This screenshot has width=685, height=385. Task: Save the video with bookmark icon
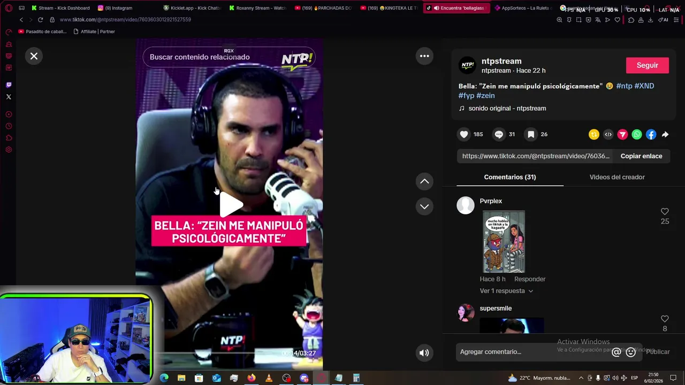pos(531,134)
